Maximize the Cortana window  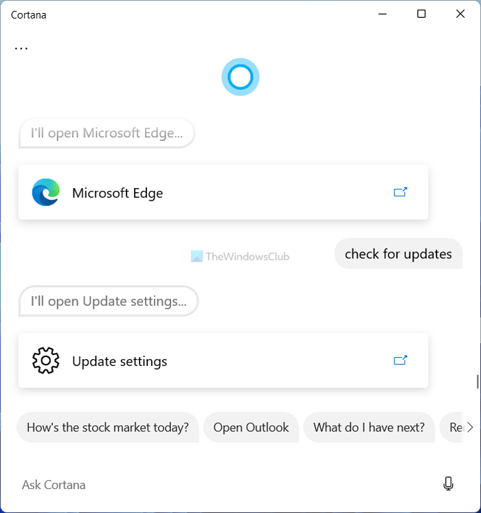click(x=422, y=14)
